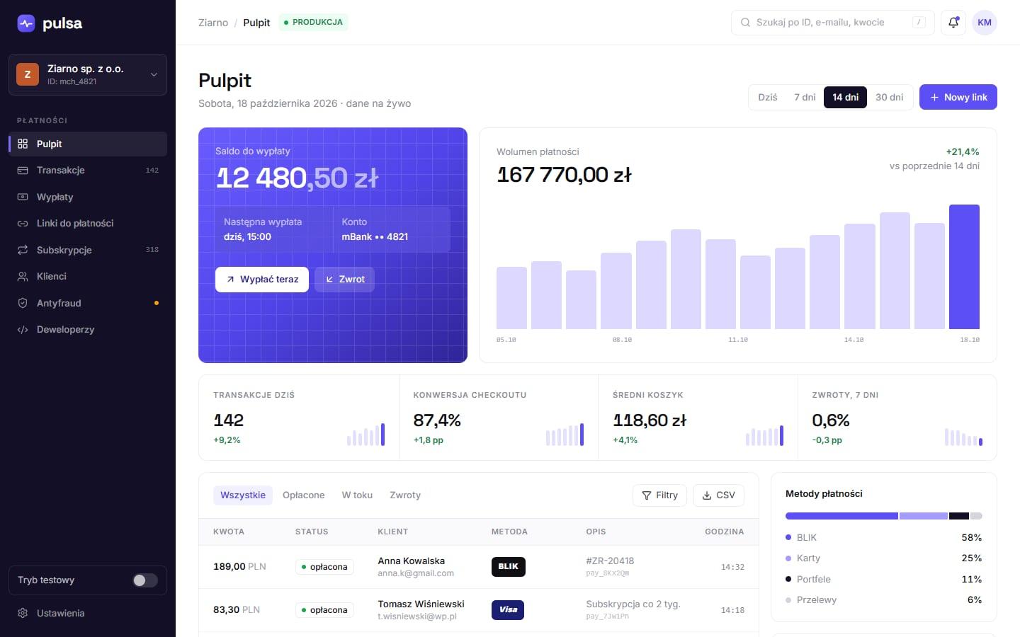Viewport: 1020px width, 637px height.
Task: Select the Dziś time range
Action: pos(768,97)
